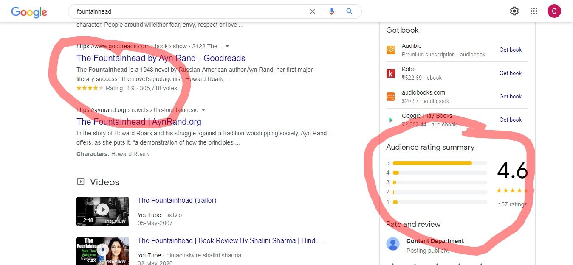Click the Goodreads 3.9 rating stars
The image size is (573, 265).
click(x=90, y=88)
